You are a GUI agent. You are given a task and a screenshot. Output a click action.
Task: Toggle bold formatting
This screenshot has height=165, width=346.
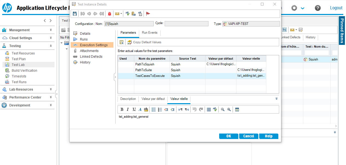click(x=122, y=109)
